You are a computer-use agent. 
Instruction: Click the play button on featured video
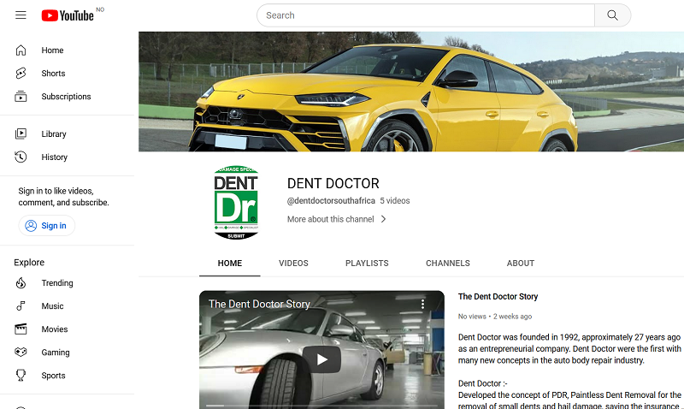click(322, 359)
